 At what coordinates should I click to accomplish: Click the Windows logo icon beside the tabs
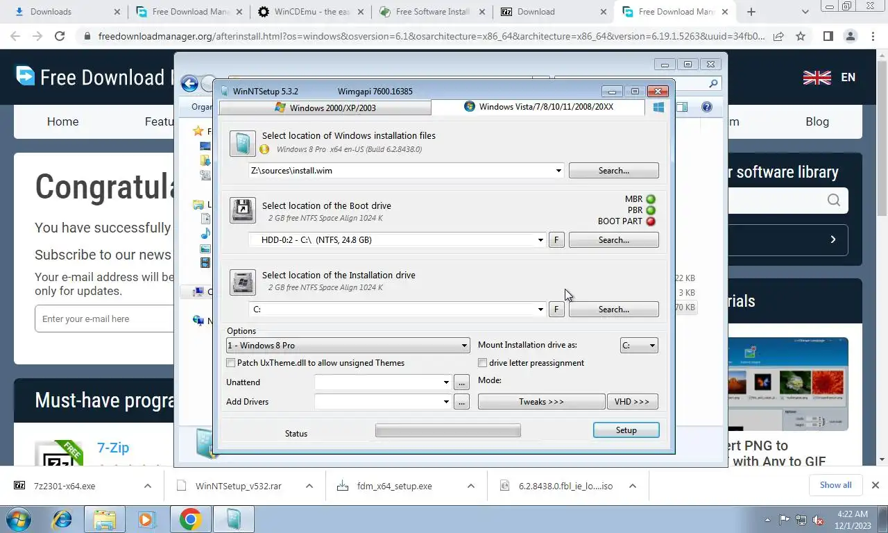(x=658, y=107)
